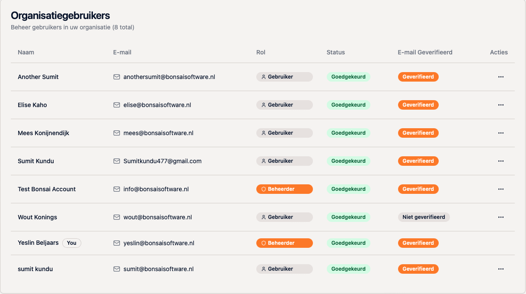Click the E-mail column header
The width and height of the screenshot is (526, 294).
pos(122,52)
